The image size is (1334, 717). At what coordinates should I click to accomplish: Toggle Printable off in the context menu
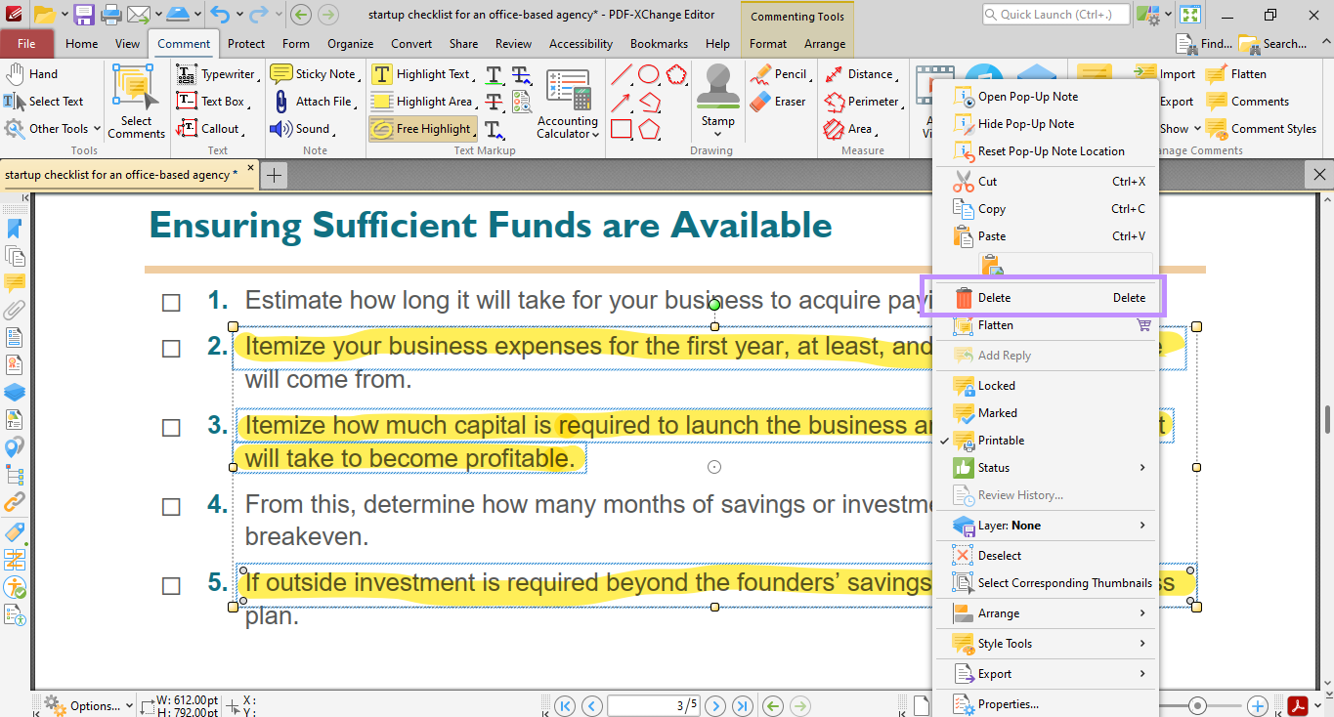pyautogui.click(x=1000, y=440)
